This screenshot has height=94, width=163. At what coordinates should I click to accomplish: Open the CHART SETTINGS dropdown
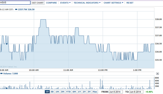click(x=113, y=3)
